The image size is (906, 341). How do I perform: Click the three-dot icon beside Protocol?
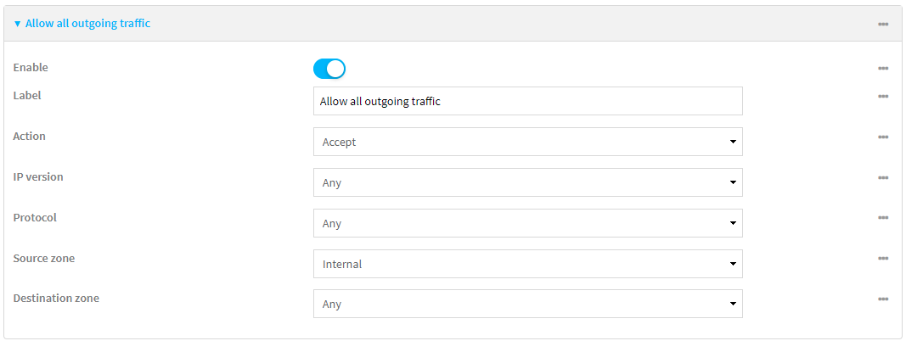point(883,218)
